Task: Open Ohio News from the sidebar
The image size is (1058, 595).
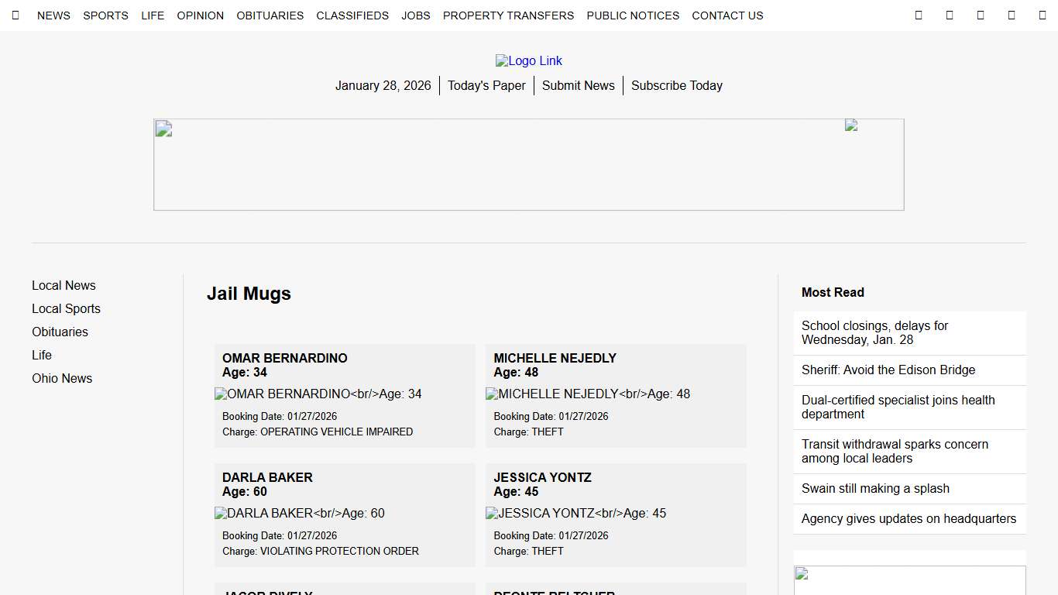Action: coord(62,378)
